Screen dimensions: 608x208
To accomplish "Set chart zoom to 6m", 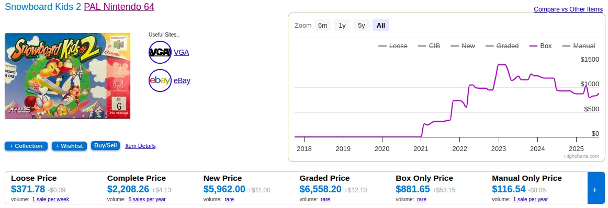I will pos(323,25).
